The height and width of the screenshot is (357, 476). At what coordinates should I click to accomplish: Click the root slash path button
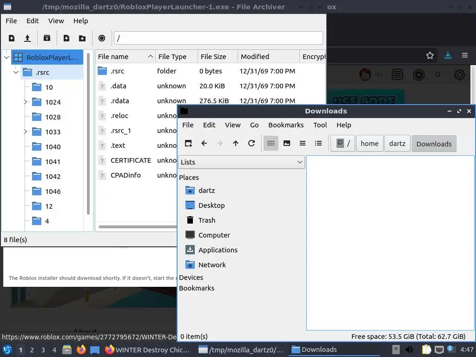click(x=343, y=144)
